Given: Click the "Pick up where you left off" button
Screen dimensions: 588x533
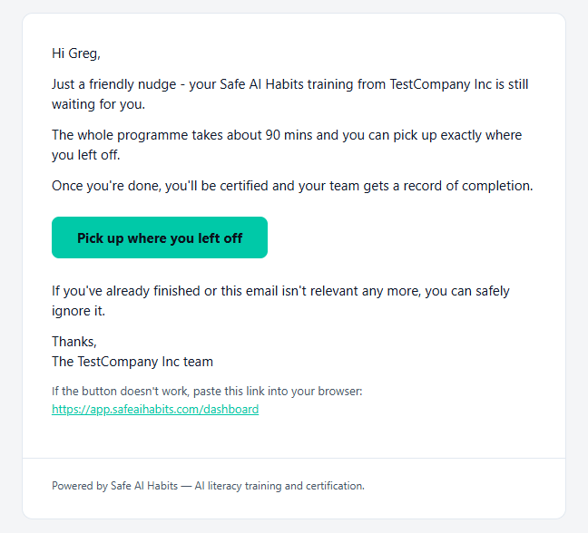Looking at the screenshot, I should point(160,237).
